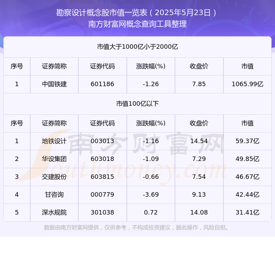Click stock code 601186

click(x=102, y=84)
